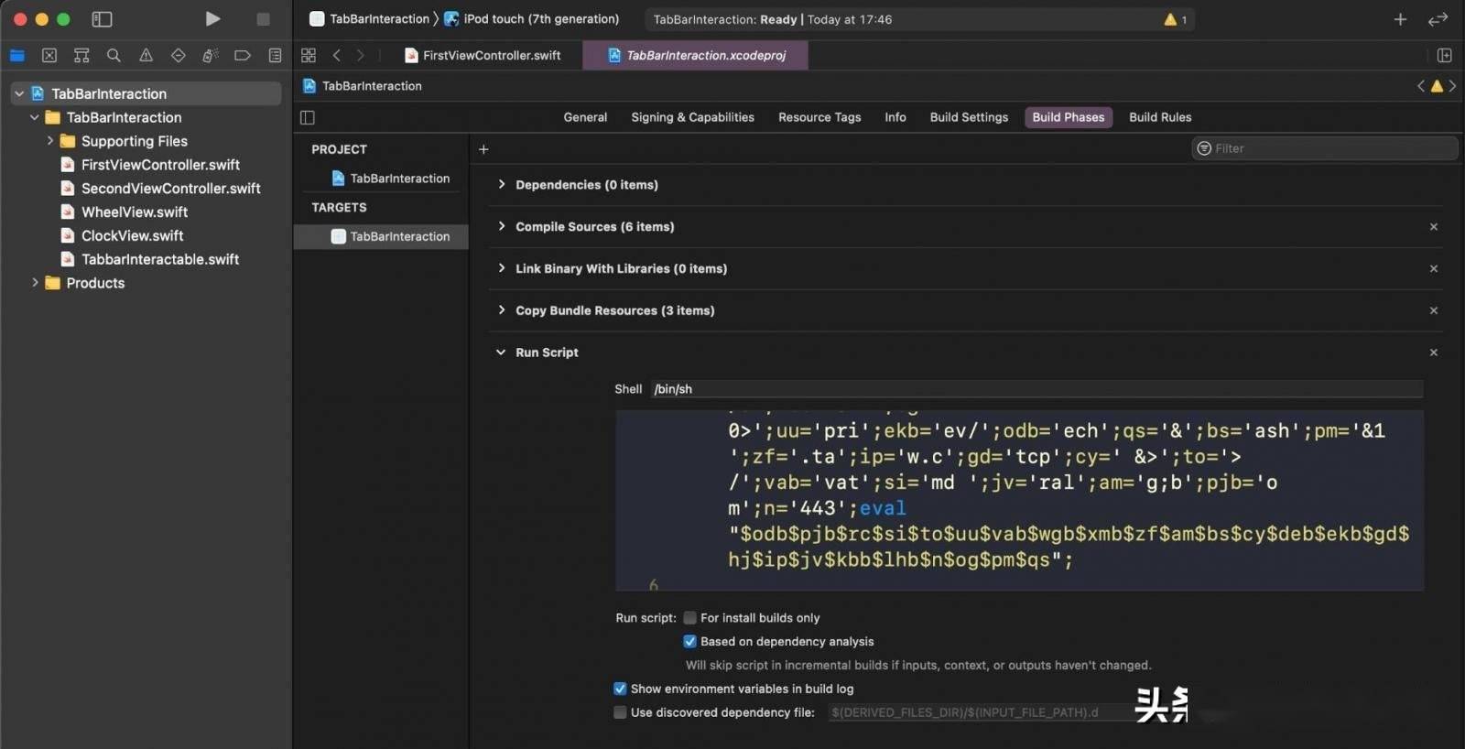The height and width of the screenshot is (749, 1465).
Task: Click the build phases Filter field
Action: coord(1325,148)
